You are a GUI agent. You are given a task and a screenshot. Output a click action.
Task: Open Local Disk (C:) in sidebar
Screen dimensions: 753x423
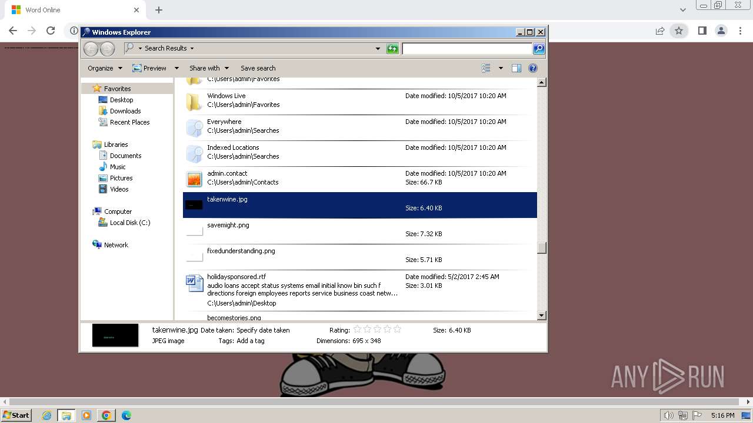pyautogui.click(x=130, y=223)
